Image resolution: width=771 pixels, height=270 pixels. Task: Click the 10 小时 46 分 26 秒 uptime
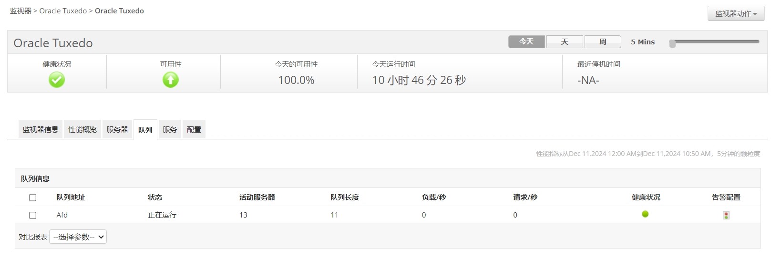pyautogui.click(x=419, y=80)
